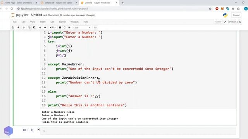The height and width of the screenshot is (139, 248).
Task: Click the kernel idle circle indicator
Action: click(x=240, y=22)
